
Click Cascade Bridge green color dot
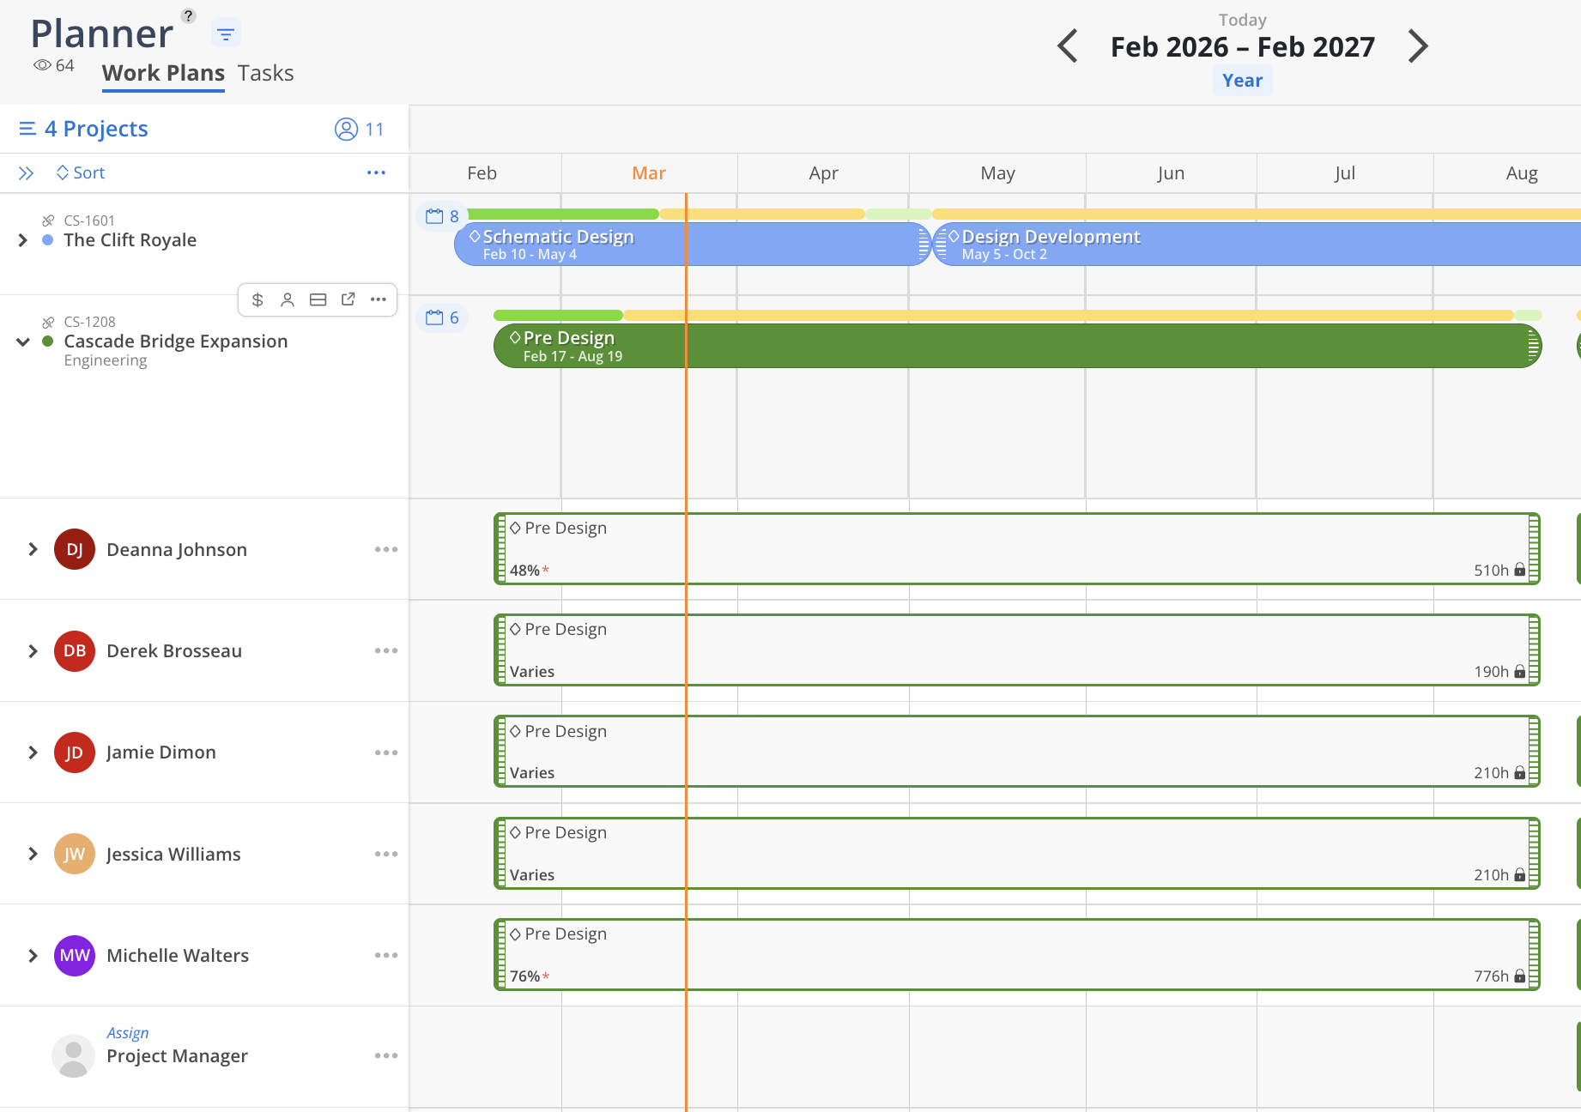[48, 341]
